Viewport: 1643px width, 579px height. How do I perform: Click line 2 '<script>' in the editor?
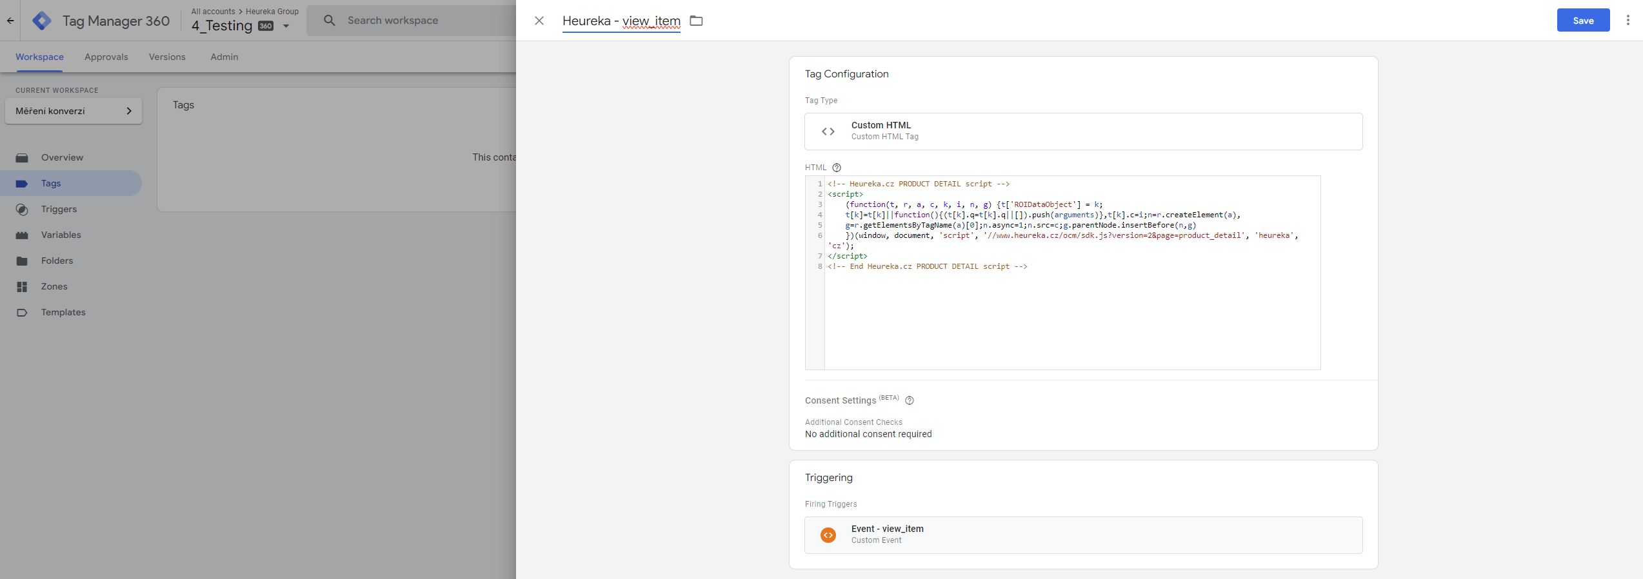click(x=846, y=194)
